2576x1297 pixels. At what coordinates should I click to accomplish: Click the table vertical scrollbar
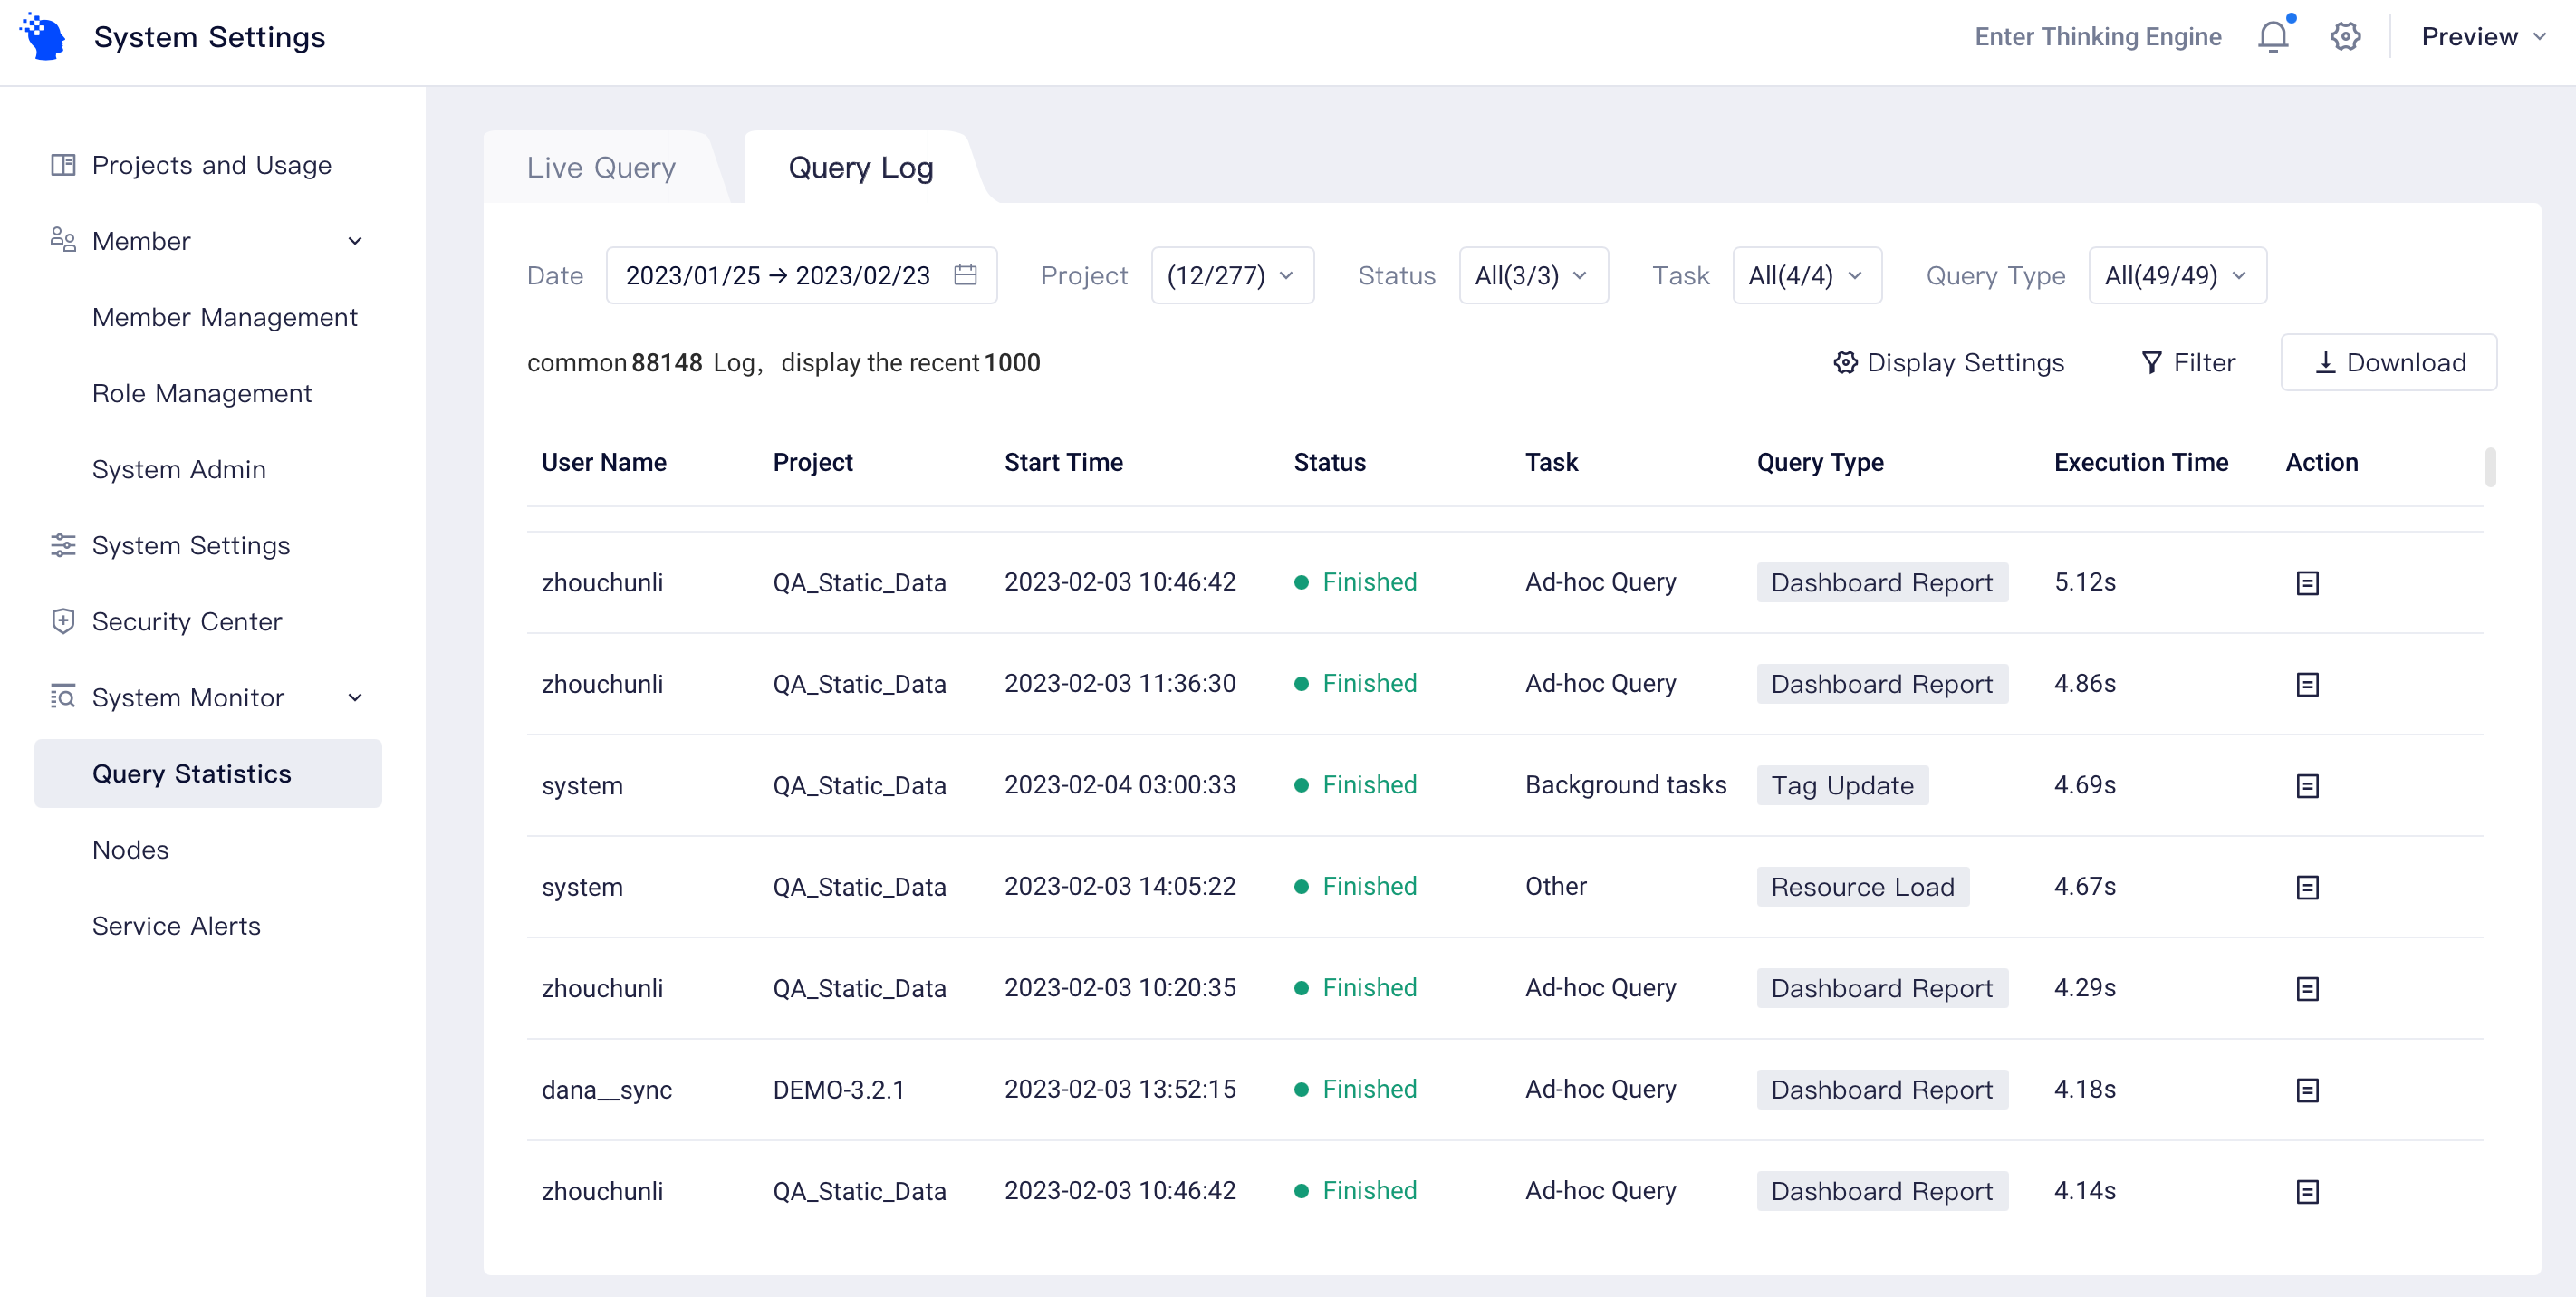click(x=2490, y=466)
